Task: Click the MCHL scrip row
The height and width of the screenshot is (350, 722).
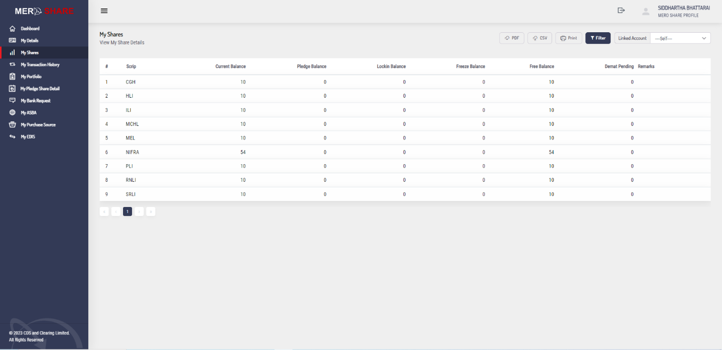Action: pos(405,124)
